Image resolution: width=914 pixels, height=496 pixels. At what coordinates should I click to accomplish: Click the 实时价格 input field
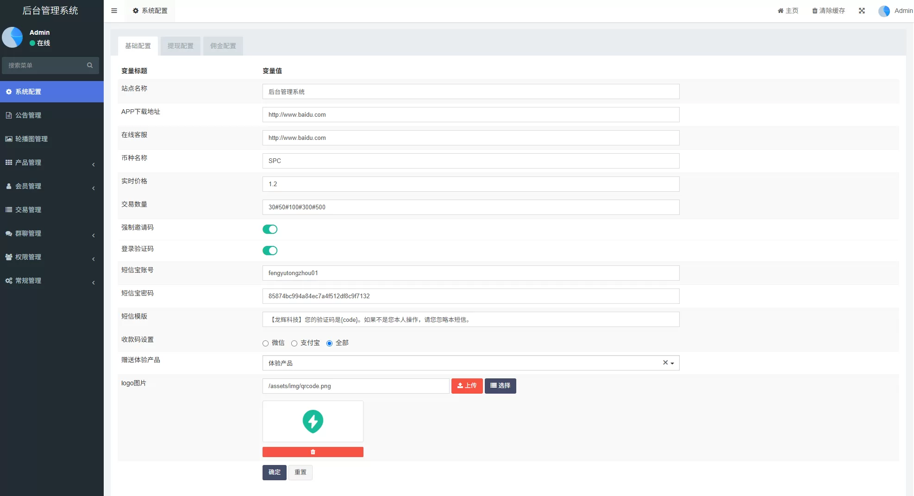coord(470,184)
